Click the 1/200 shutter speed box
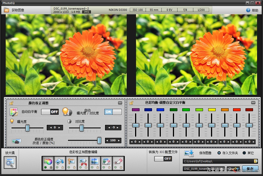The width and height of the screenshot is (263, 176). pyautogui.click(x=201, y=10)
